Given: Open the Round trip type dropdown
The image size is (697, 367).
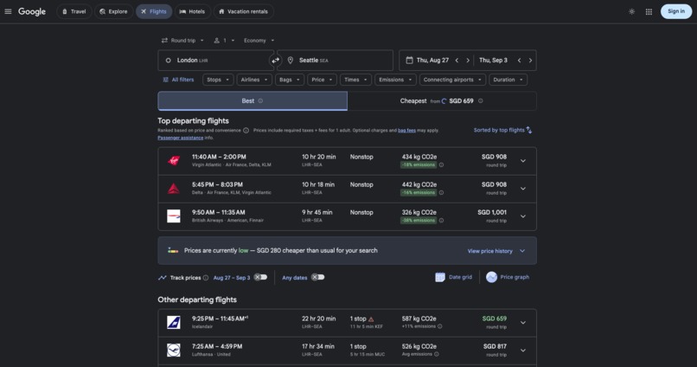Looking at the screenshot, I should point(182,41).
